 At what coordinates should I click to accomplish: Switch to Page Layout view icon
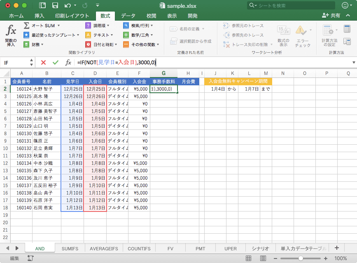263,258
